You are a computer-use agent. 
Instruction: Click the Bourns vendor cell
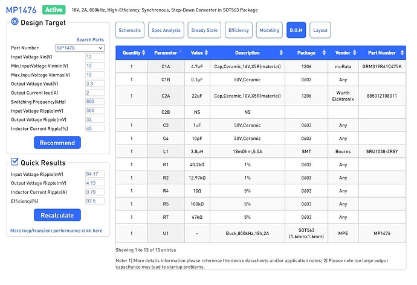[343, 151]
